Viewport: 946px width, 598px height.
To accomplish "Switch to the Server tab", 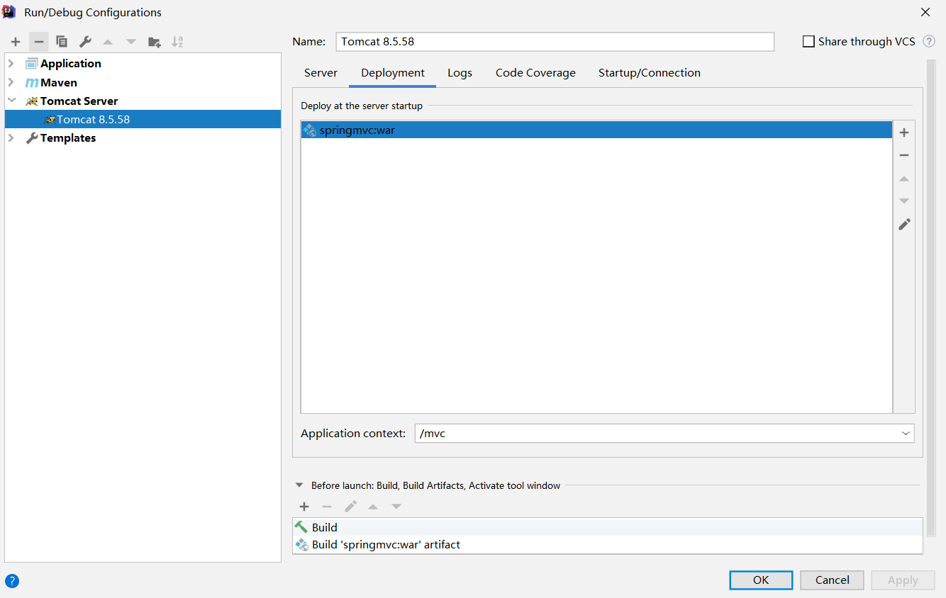I will [x=321, y=72].
